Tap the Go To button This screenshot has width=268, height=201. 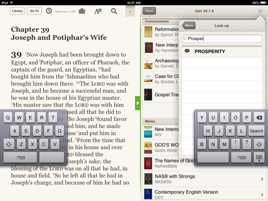(34, 11)
